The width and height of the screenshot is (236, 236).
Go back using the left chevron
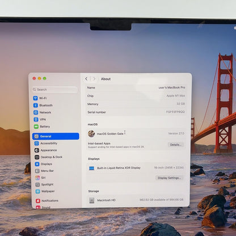[x=86, y=79]
